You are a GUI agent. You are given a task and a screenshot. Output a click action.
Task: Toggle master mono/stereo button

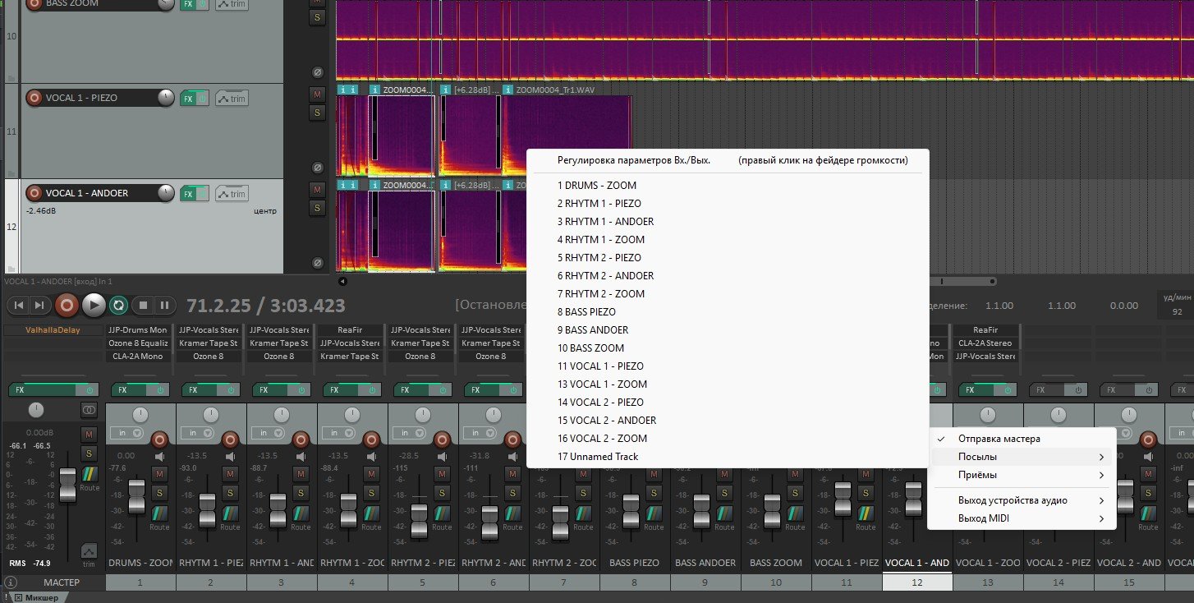click(89, 410)
